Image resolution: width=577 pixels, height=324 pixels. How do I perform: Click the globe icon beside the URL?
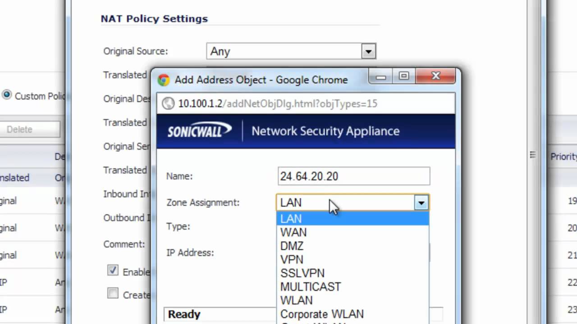168,103
